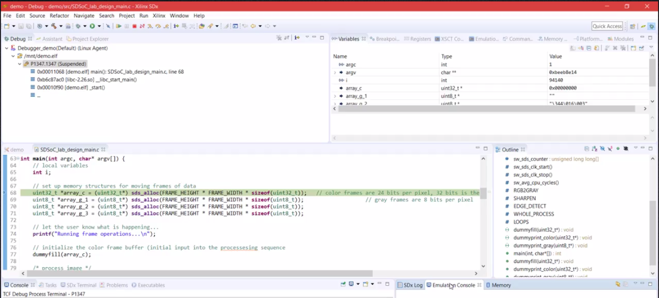This screenshot has height=298, width=659.
Task: Click the Step Over icon
Action: [x=158, y=26]
